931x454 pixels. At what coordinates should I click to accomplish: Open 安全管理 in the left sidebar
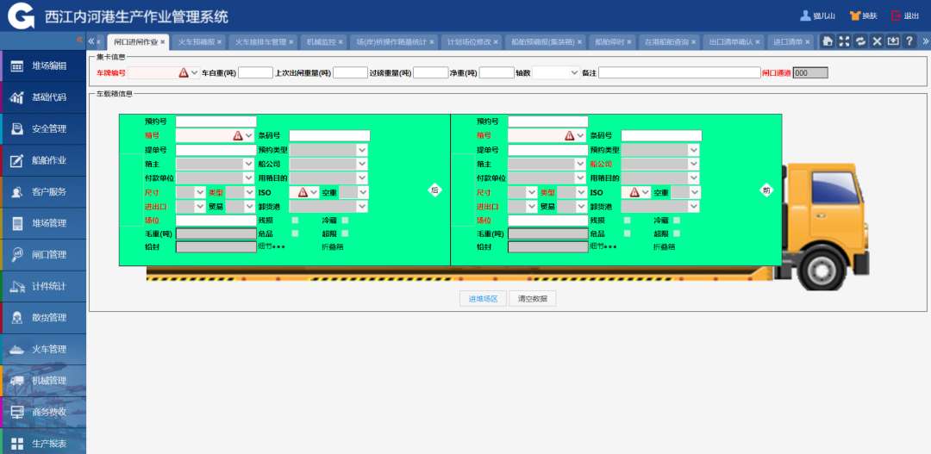tap(43, 128)
